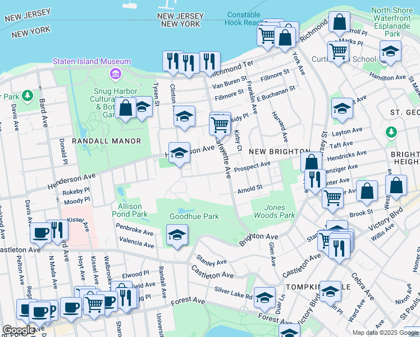
Task: Click the Valencia Ave street label
Action: point(136,242)
